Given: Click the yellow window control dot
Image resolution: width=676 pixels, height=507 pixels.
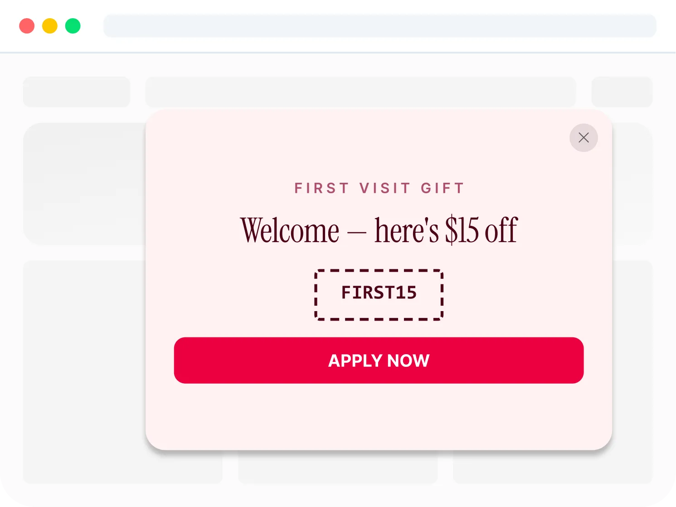Looking at the screenshot, I should [x=50, y=26].
